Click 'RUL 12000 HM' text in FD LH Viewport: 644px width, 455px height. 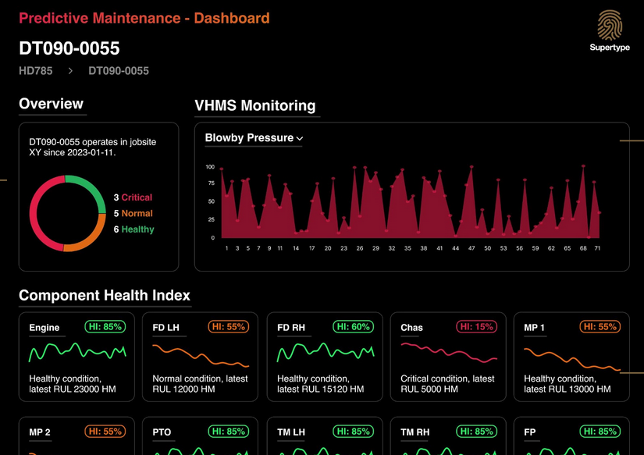(183, 389)
